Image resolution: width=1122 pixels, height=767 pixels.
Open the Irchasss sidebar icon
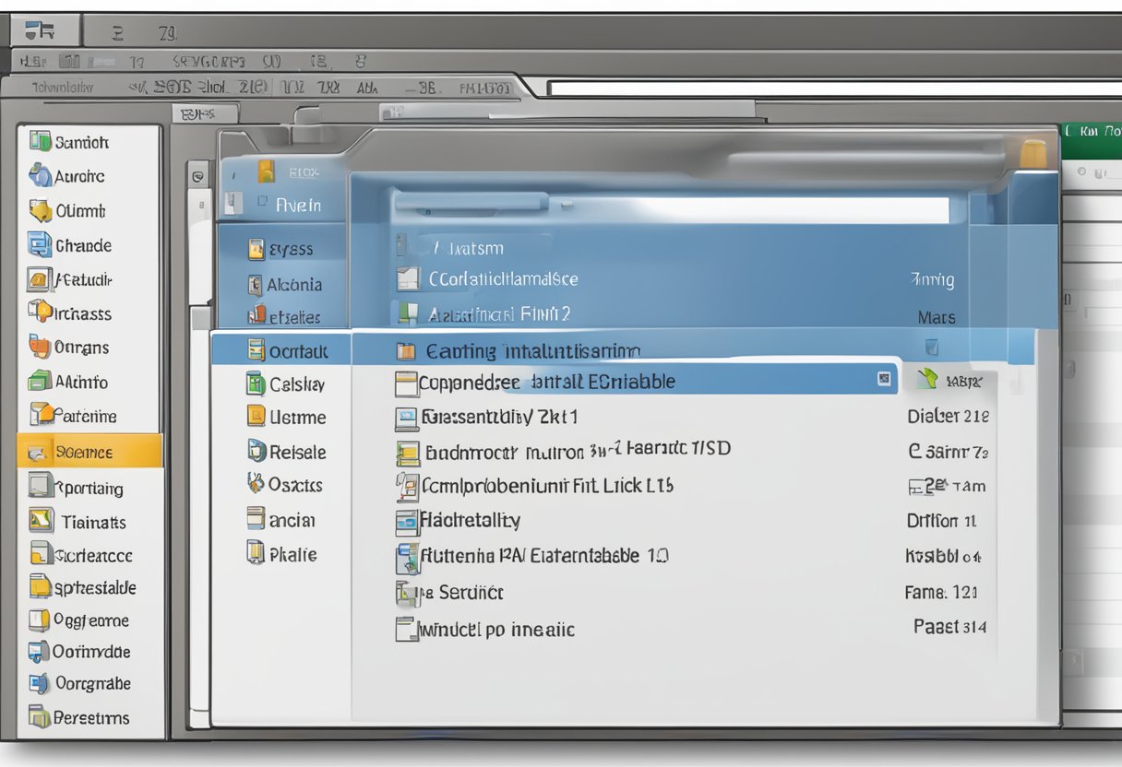click(x=40, y=313)
